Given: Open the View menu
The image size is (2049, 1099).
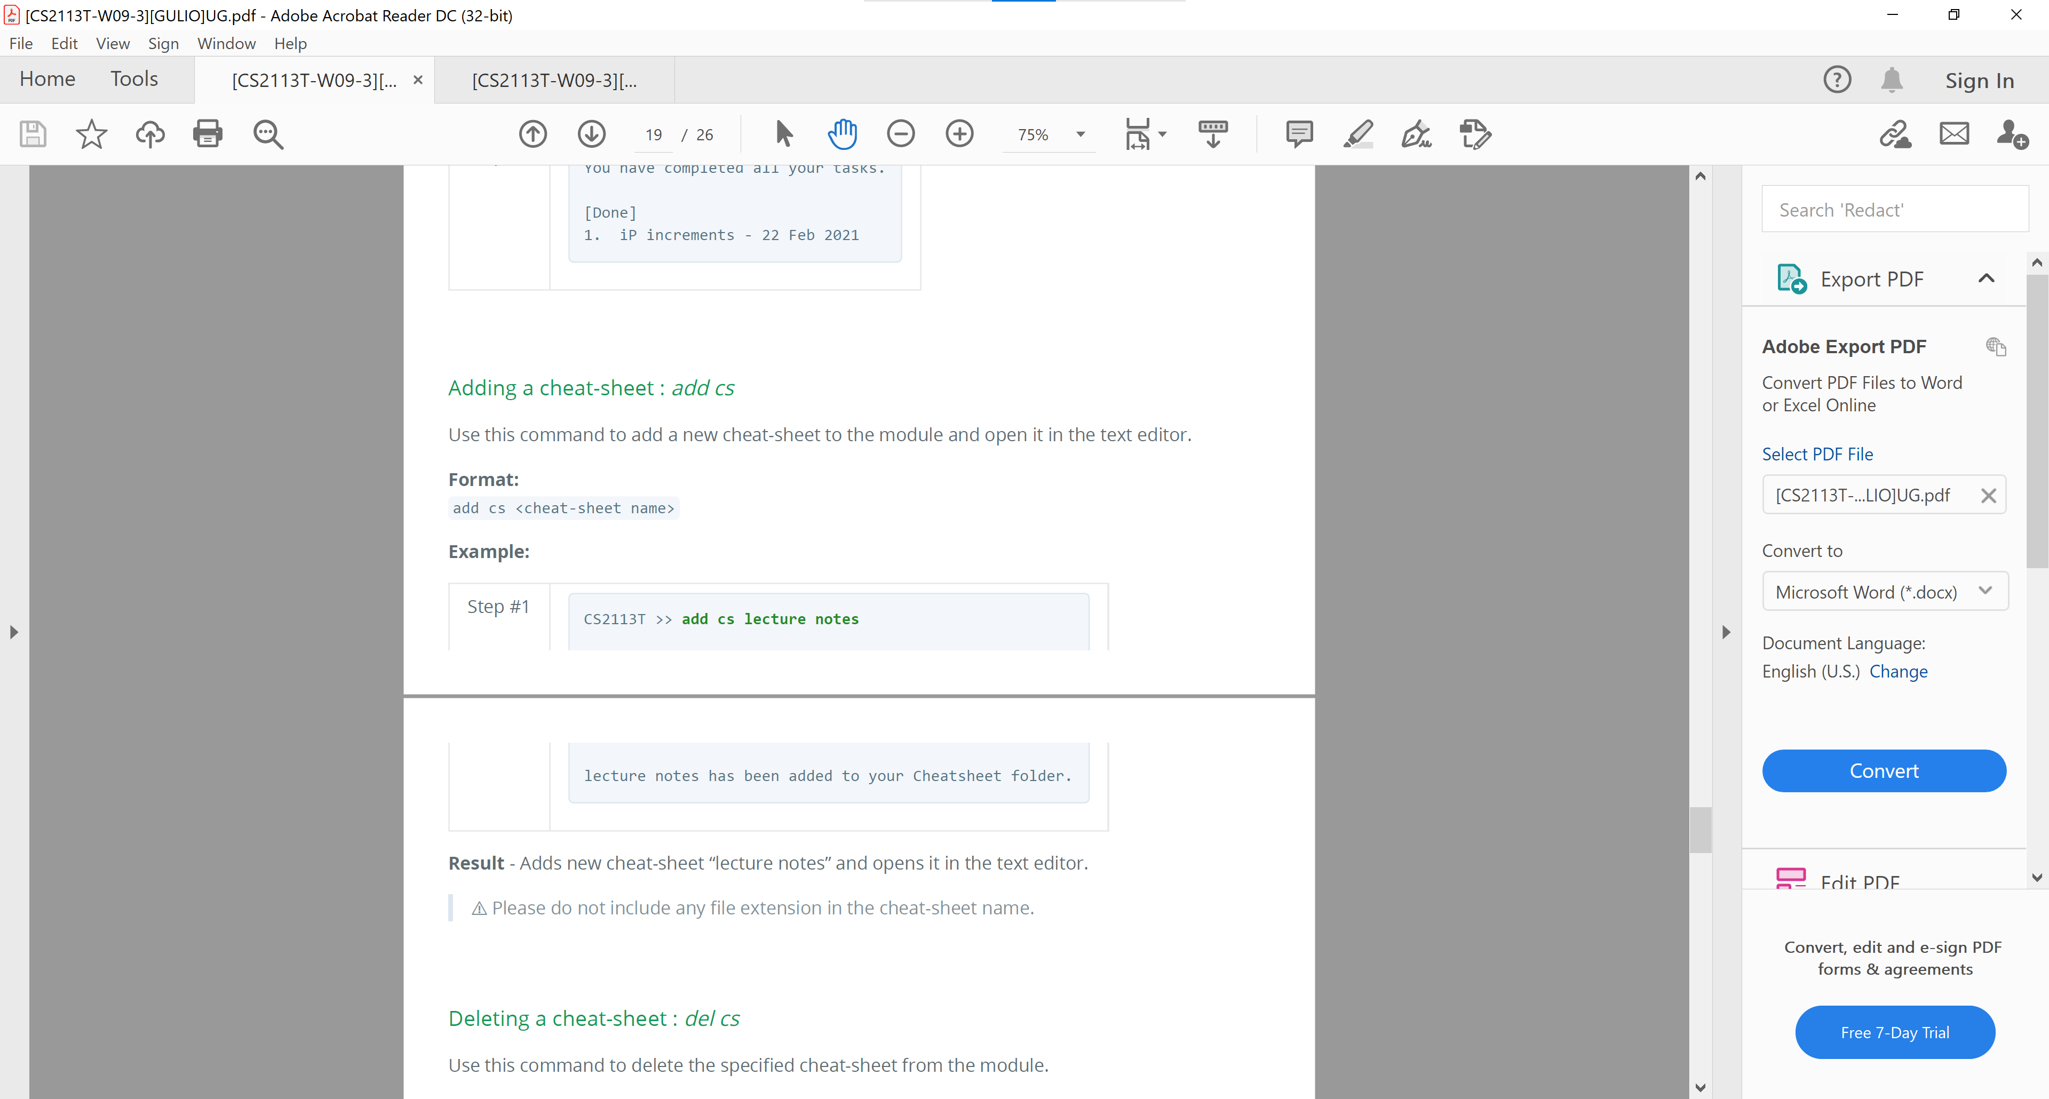Looking at the screenshot, I should [x=112, y=44].
